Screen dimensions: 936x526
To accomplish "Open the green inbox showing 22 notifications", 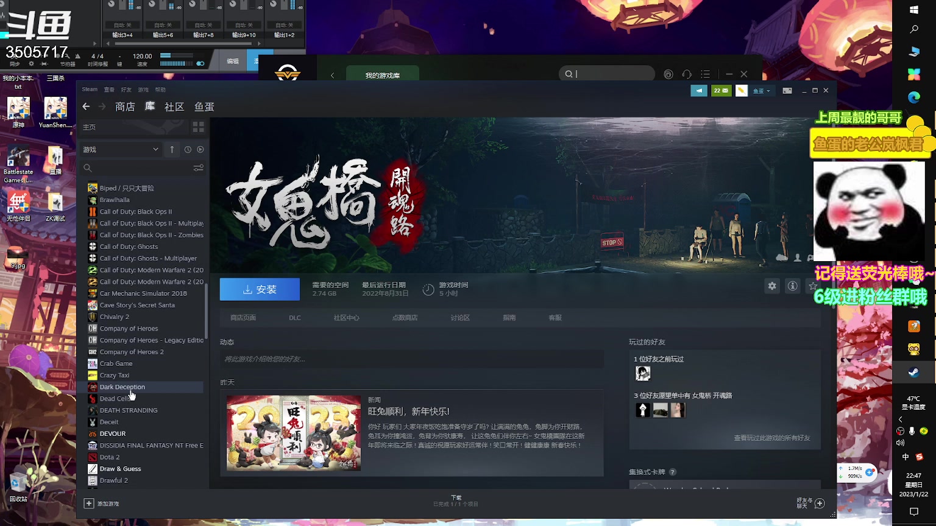I will coord(720,90).
